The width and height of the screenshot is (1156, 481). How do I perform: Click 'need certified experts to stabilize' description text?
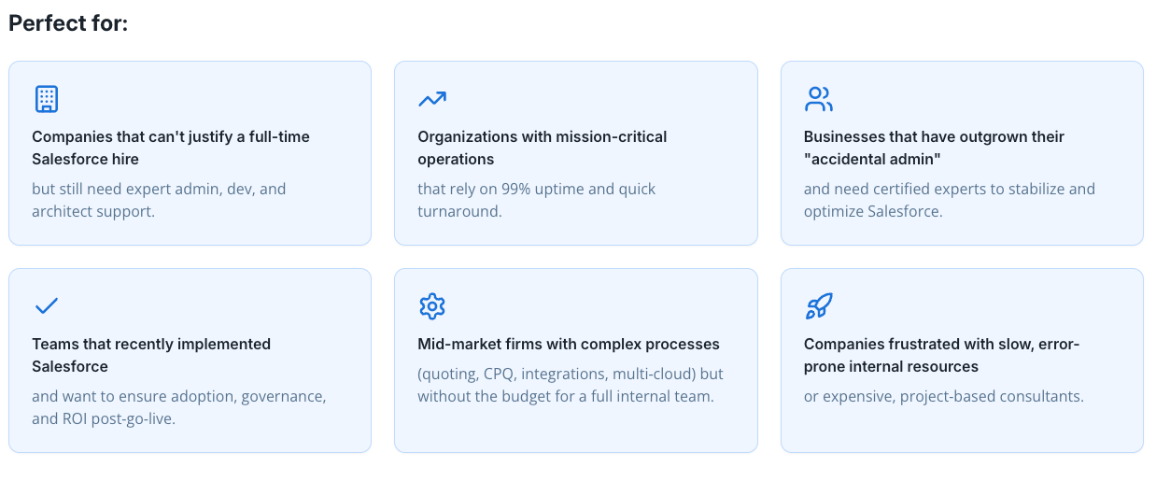[x=949, y=189]
